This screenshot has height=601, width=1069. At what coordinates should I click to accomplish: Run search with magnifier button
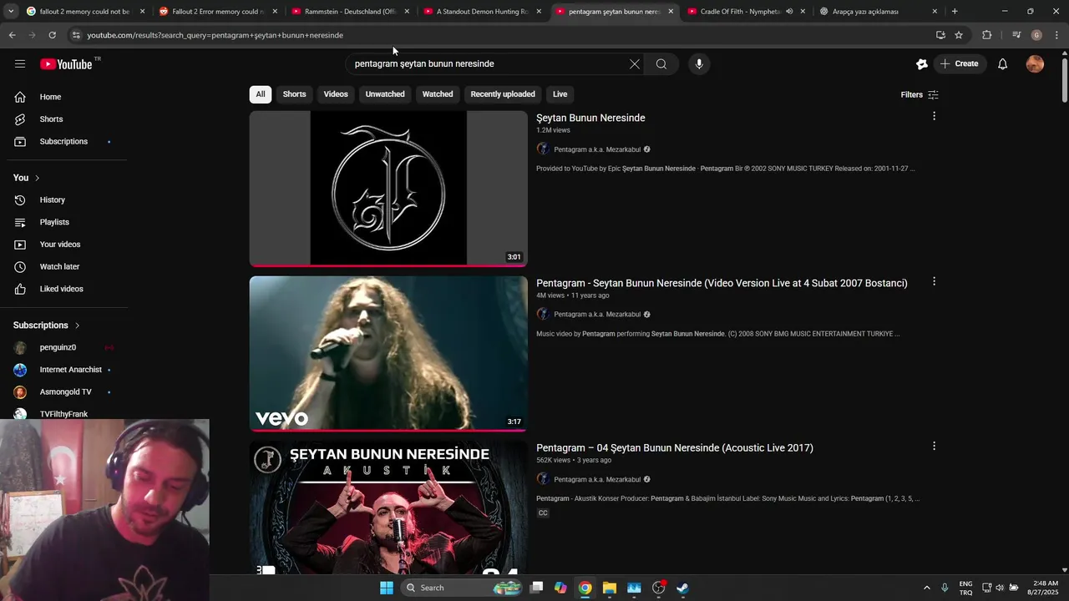(x=661, y=64)
